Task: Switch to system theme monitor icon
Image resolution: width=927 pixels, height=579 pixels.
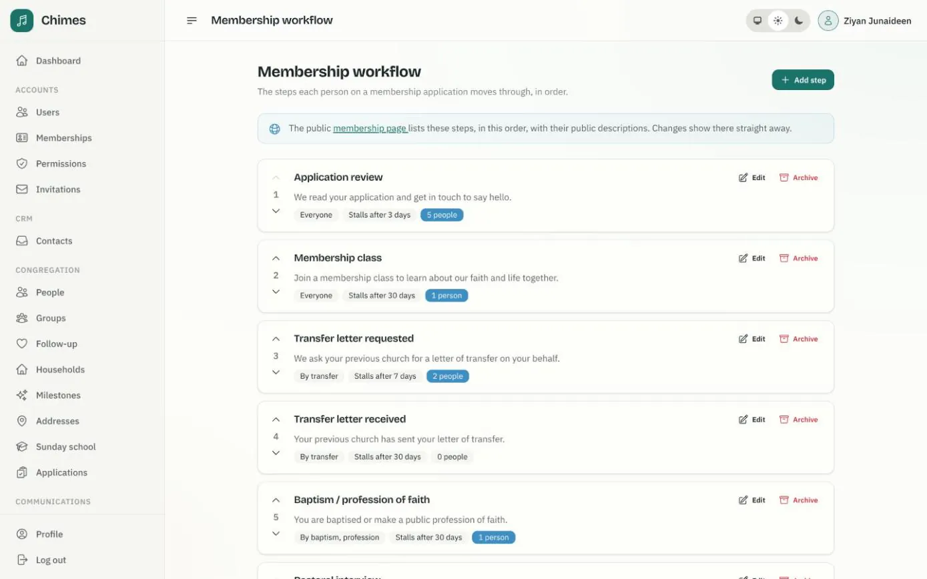Action: coord(757,21)
